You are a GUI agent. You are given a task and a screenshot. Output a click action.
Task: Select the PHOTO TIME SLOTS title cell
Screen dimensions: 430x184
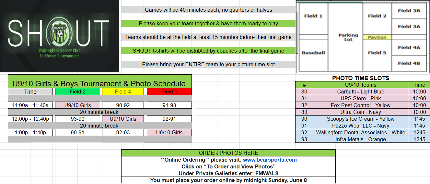pos(361,78)
